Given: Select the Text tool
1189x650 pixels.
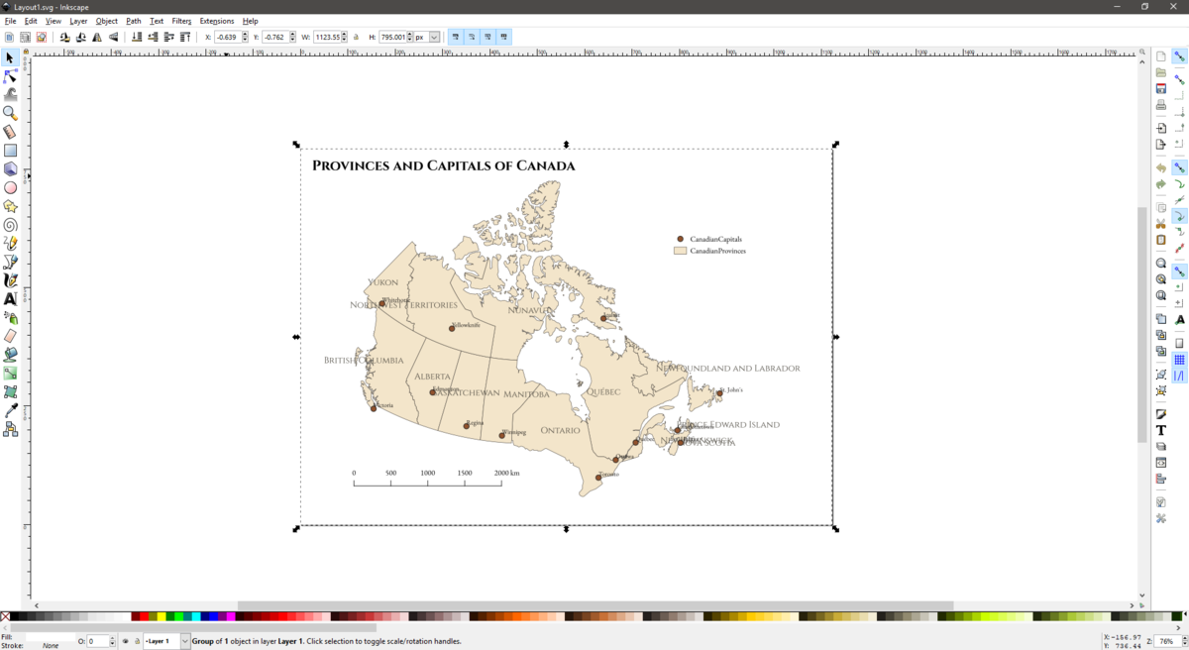Looking at the screenshot, I should pos(9,299).
